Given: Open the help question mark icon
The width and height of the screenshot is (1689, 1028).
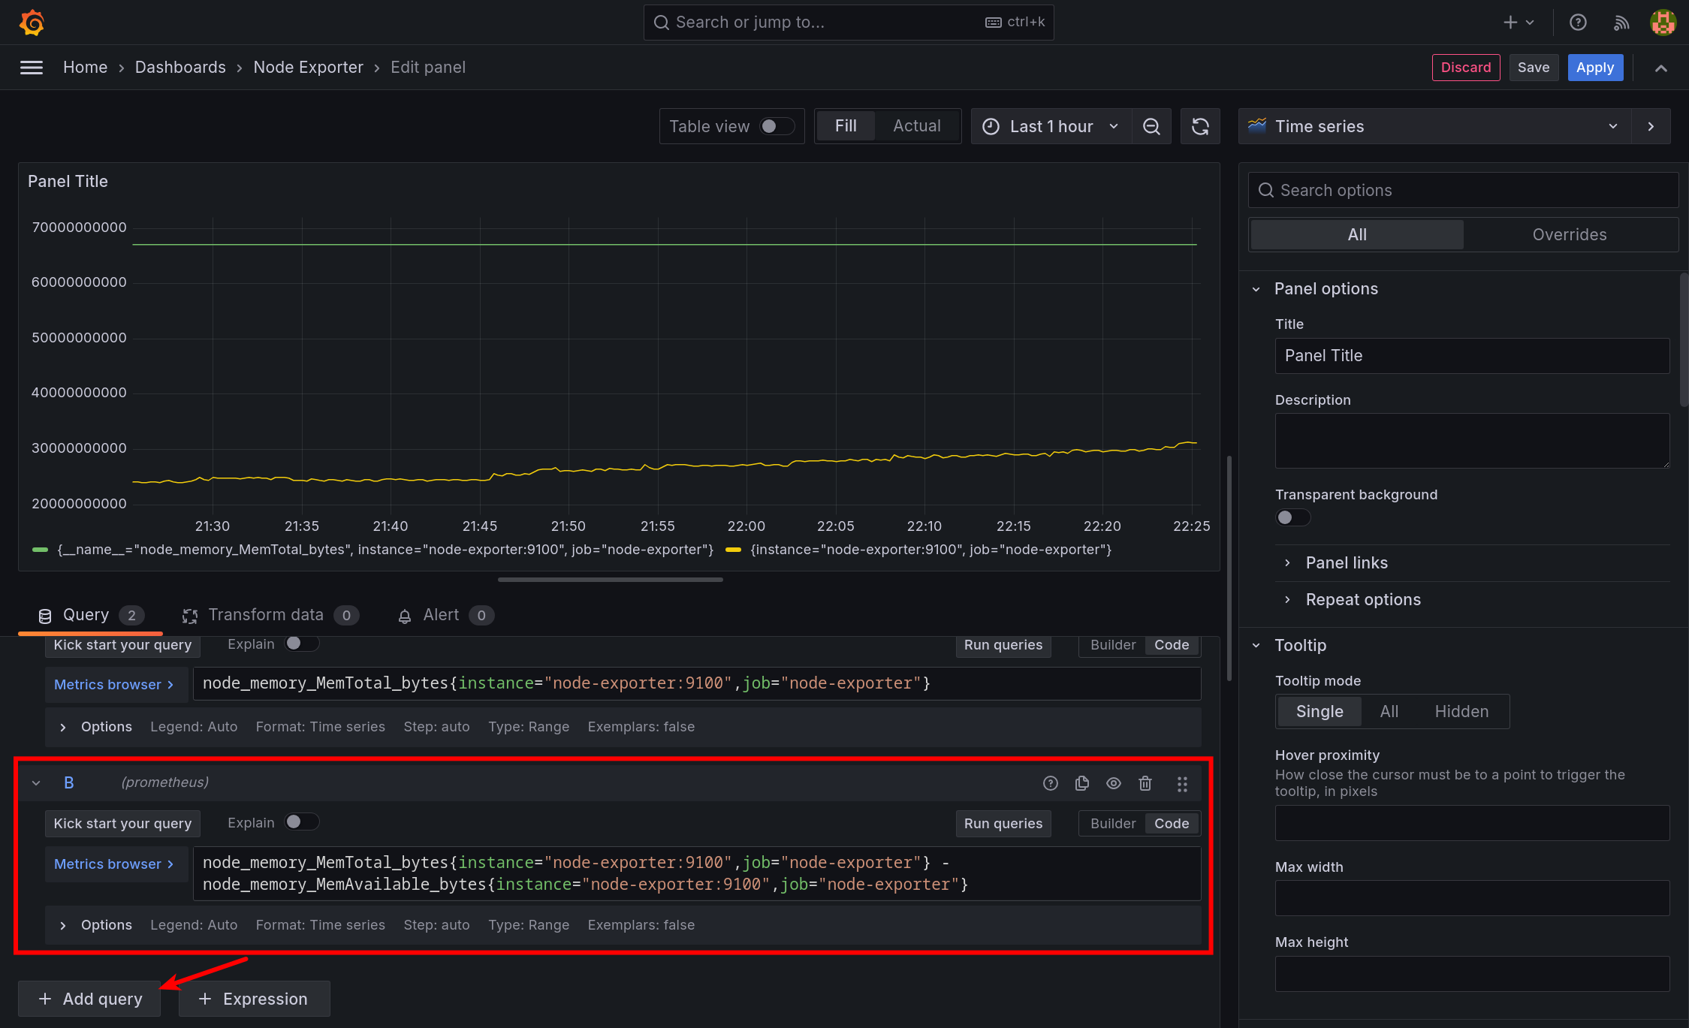Looking at the screenshot, I should 1578,23.
